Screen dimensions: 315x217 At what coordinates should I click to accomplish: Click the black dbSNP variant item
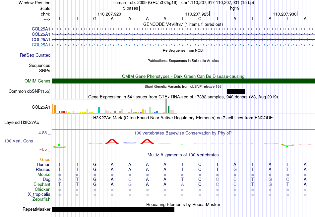pos(236,91)
